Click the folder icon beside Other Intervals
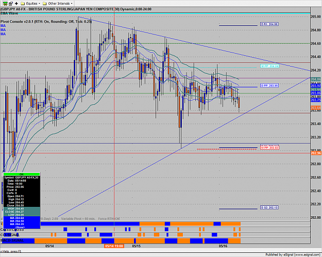The height and width of the screenshot is (257, 322). tap(44, 3)
